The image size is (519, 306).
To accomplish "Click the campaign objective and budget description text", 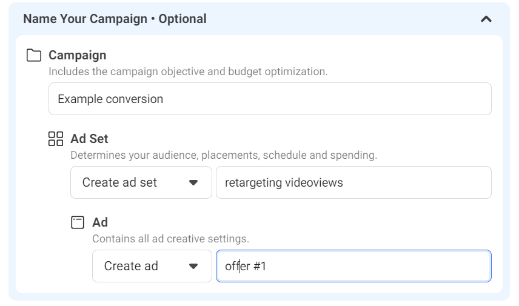I will point(188,72).
